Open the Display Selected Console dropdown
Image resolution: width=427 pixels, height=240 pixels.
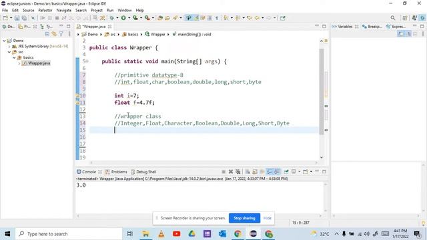point(299,172)
